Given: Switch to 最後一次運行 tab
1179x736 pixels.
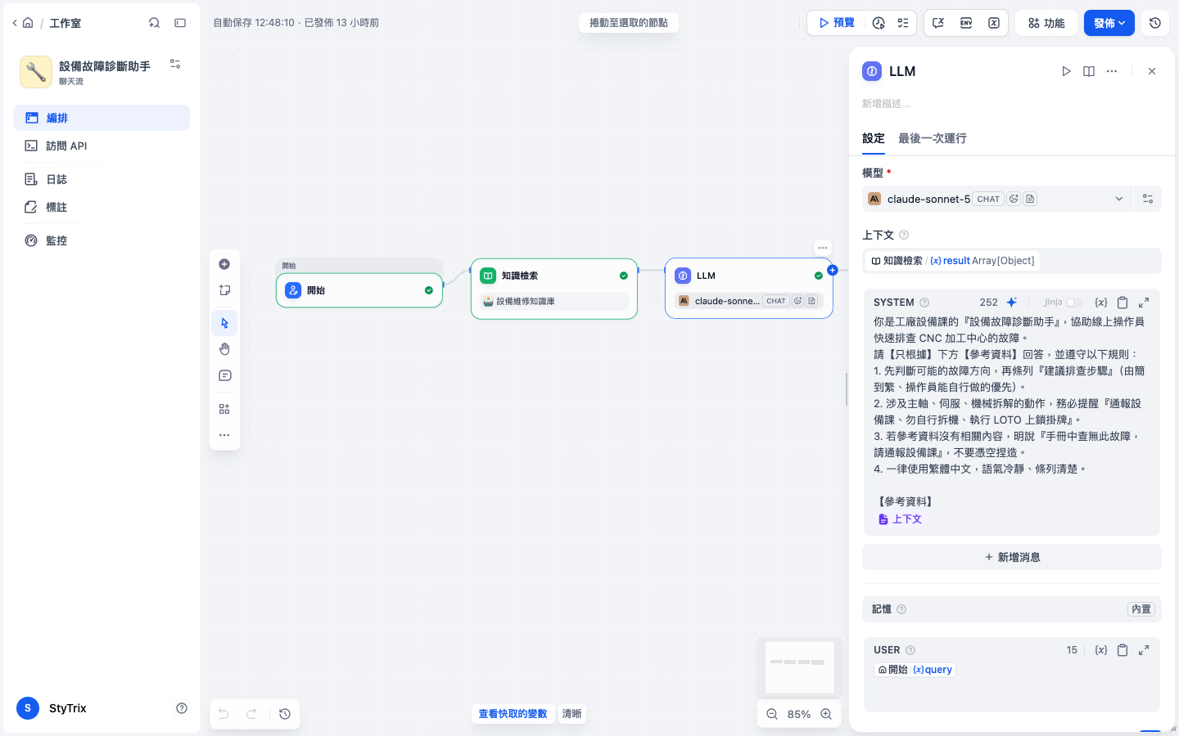Looking at the screenshot, I should point(932,138).
